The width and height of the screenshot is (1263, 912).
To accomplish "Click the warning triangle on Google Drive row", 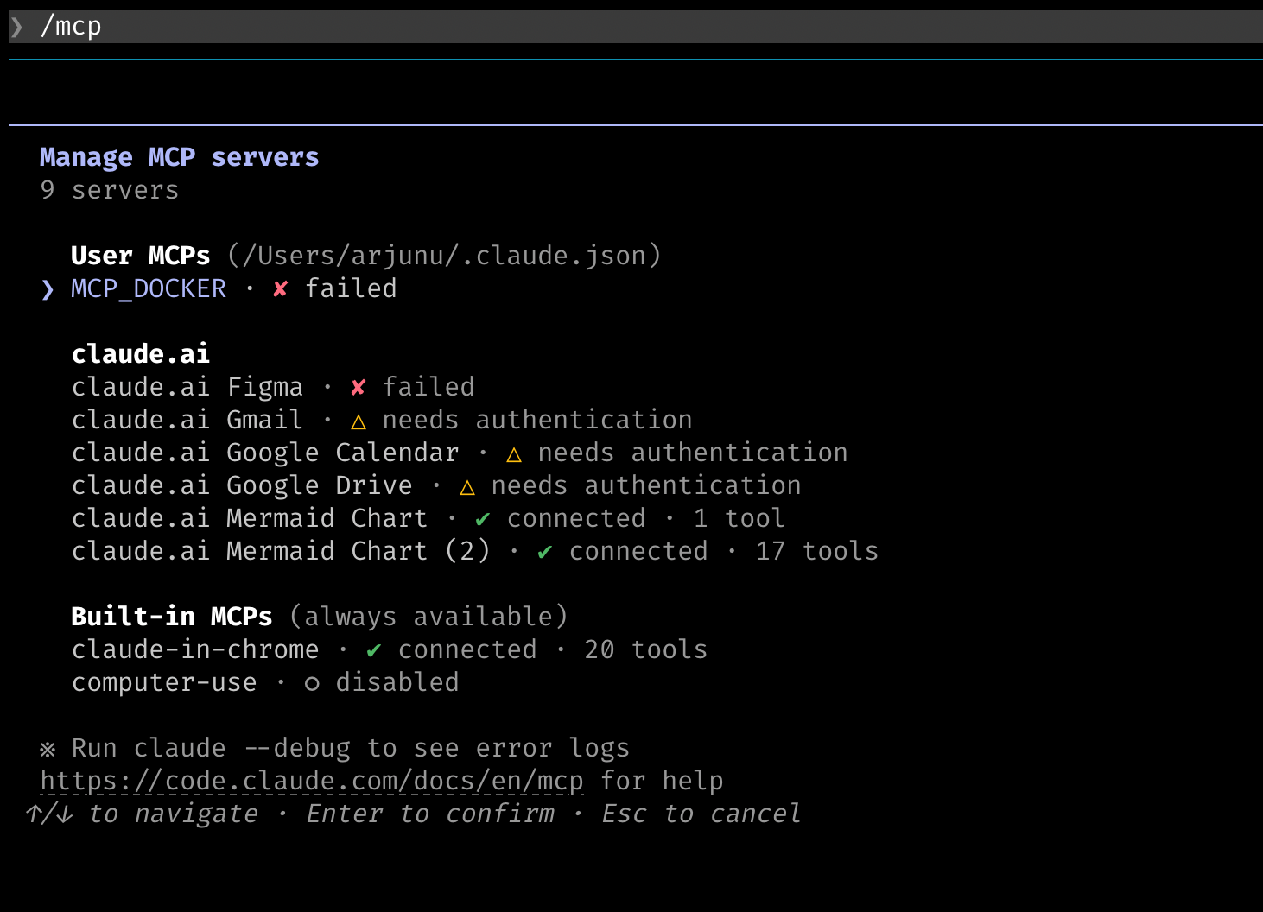I will 467,487.
